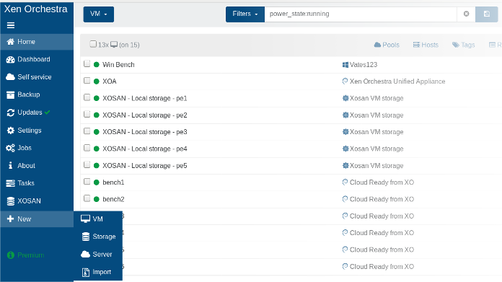The image size is (502, 282).
Task: Click the save filter icon button
Action: point(487,14)
